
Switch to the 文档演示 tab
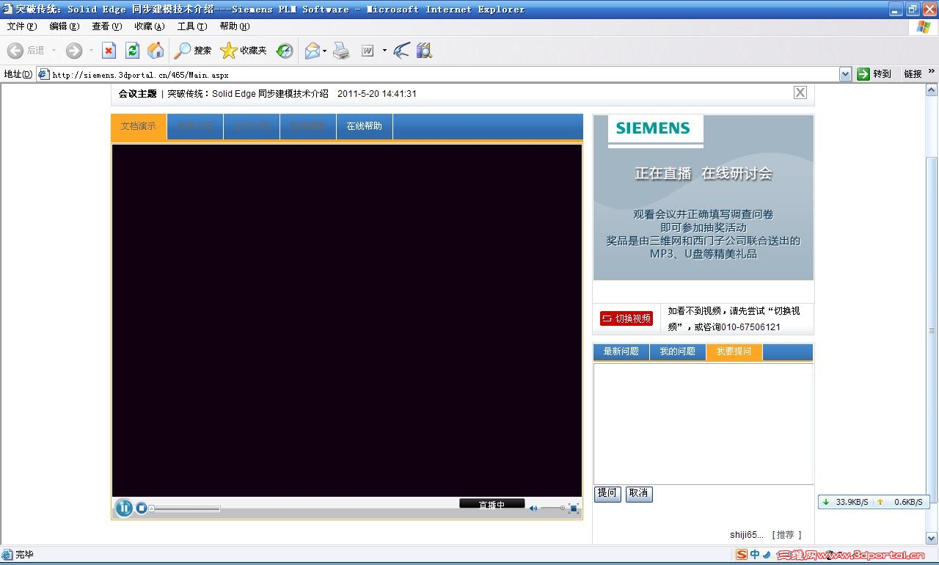pyautogui.click(x=139, y=126)
